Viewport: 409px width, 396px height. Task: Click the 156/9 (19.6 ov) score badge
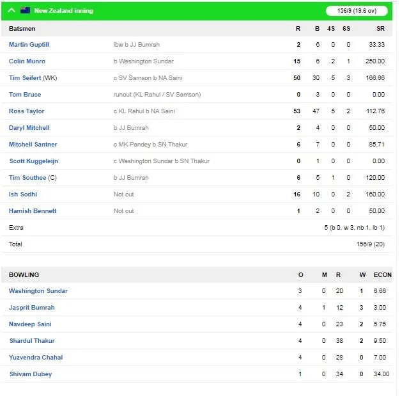click(357, 11)
